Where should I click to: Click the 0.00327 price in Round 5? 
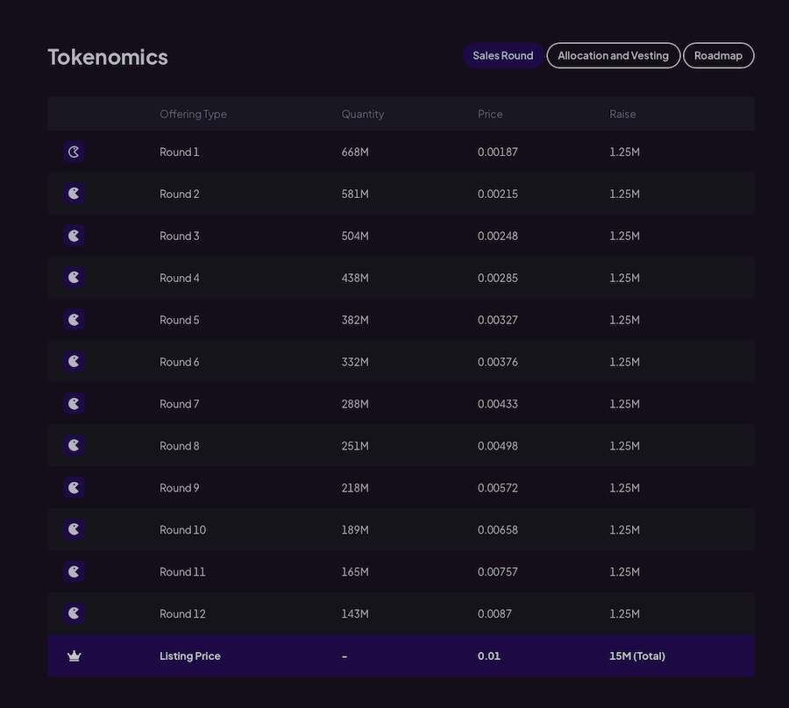[497, 320]
